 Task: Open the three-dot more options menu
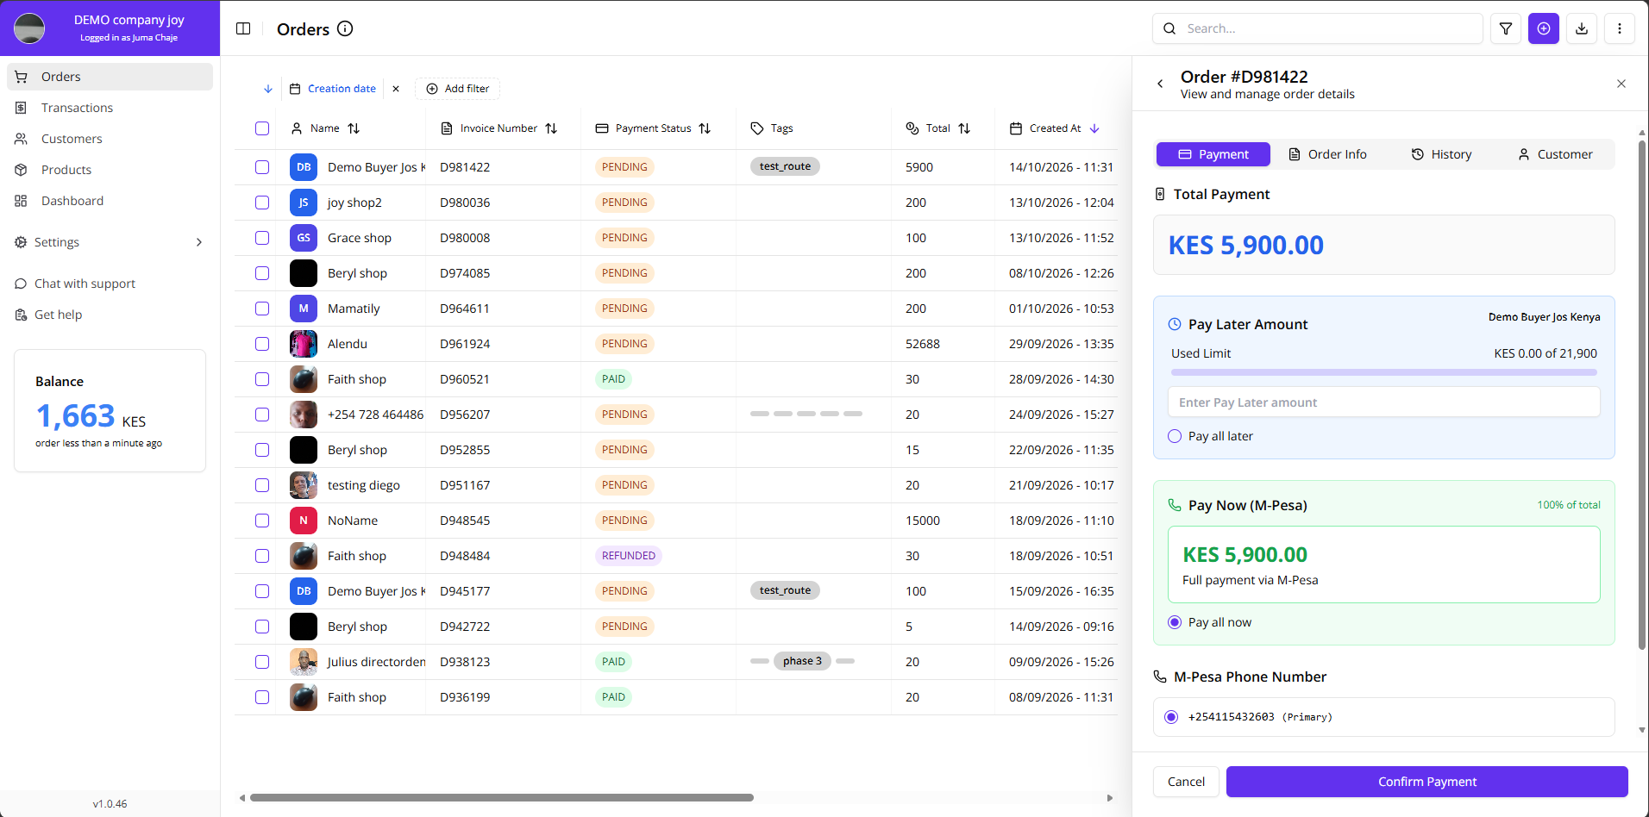click(x=1620, y=28)
